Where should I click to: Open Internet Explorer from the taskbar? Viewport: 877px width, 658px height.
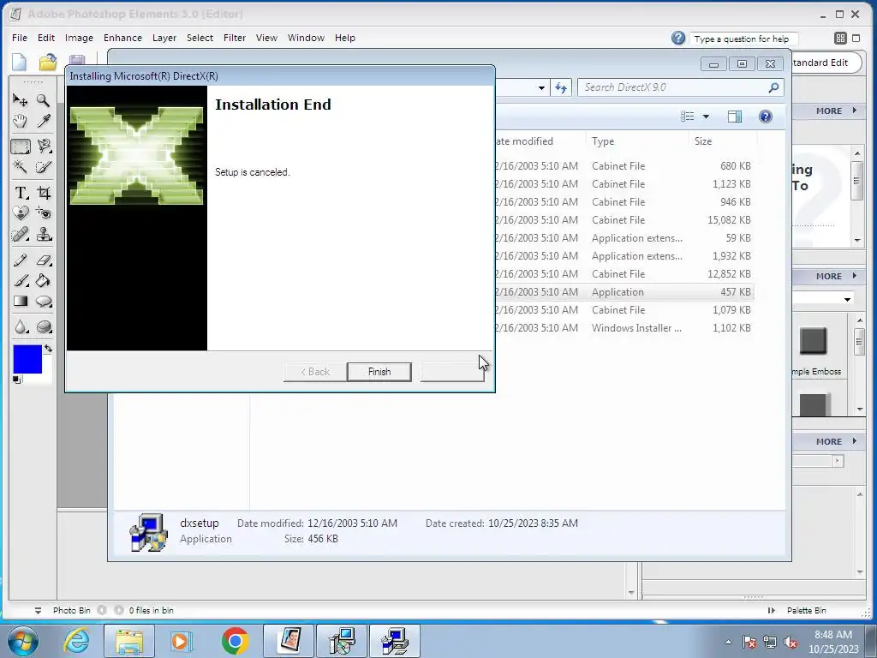point(76,641)
